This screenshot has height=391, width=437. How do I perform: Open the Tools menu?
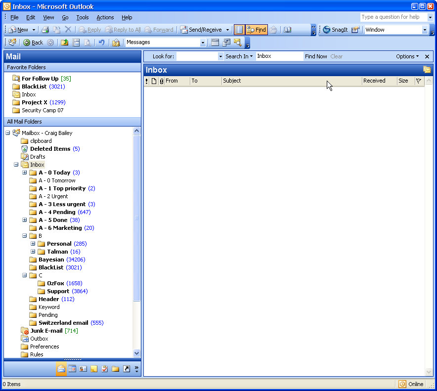[82, 17]
